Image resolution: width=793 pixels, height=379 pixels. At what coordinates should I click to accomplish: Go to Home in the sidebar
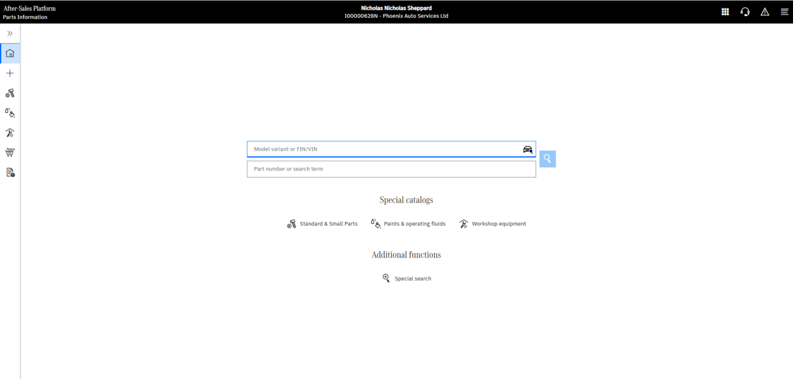coord(10,53)
